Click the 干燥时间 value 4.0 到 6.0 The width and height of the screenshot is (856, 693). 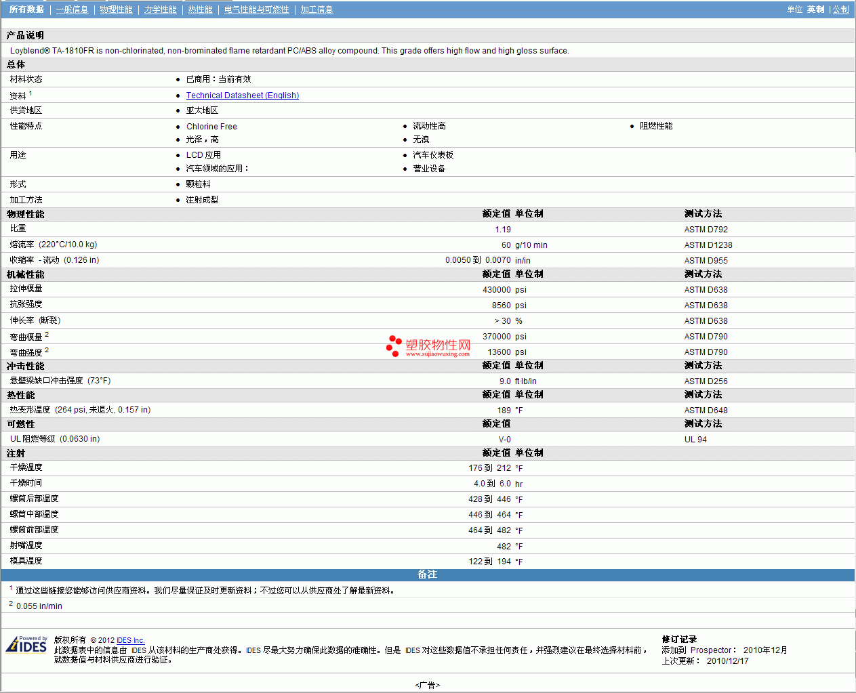[493, 484]
